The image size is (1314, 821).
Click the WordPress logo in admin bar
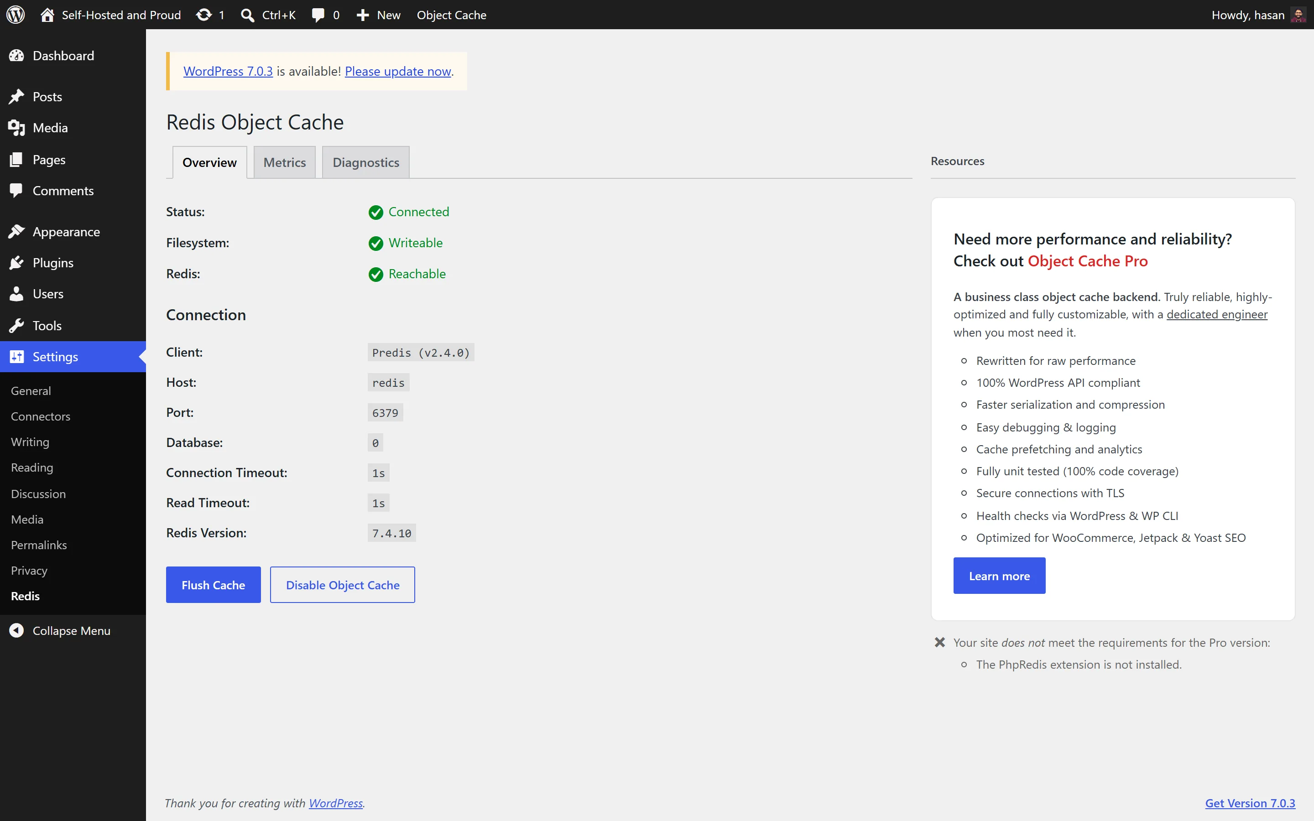coord(16,15)
